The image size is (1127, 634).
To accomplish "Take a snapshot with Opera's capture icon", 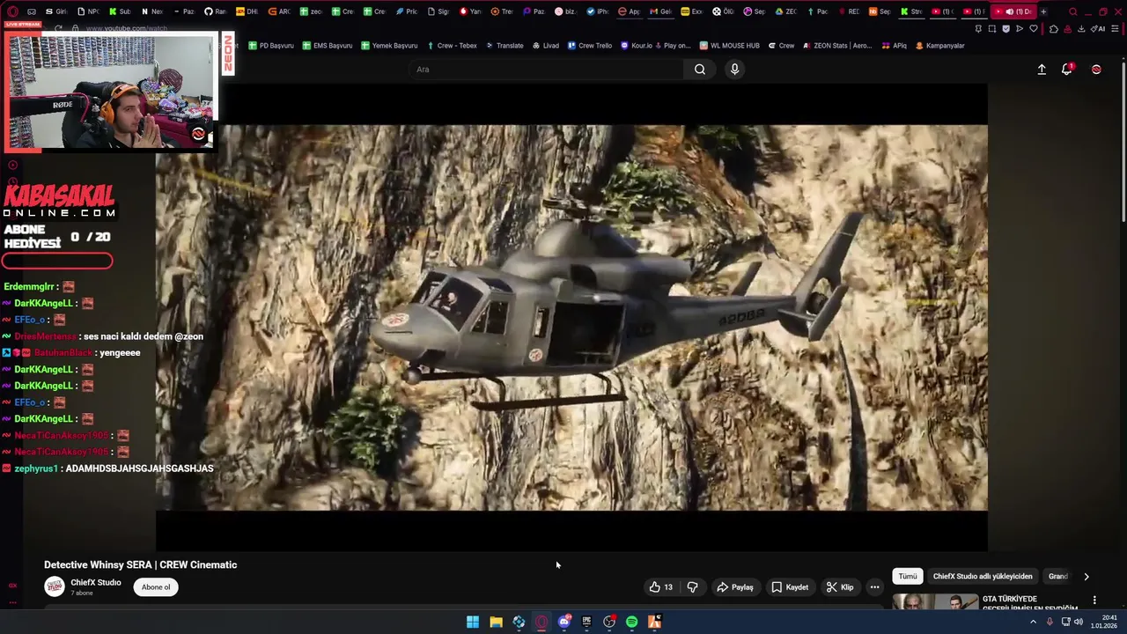I will click(992, 28).
